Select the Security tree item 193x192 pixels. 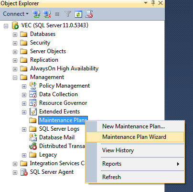click(40, 43)
